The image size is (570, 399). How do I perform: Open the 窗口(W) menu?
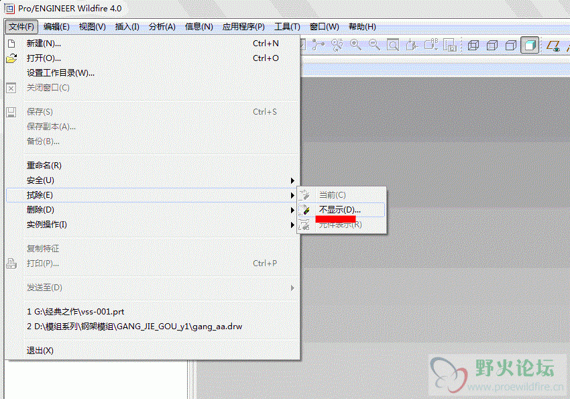click(325, 27)
